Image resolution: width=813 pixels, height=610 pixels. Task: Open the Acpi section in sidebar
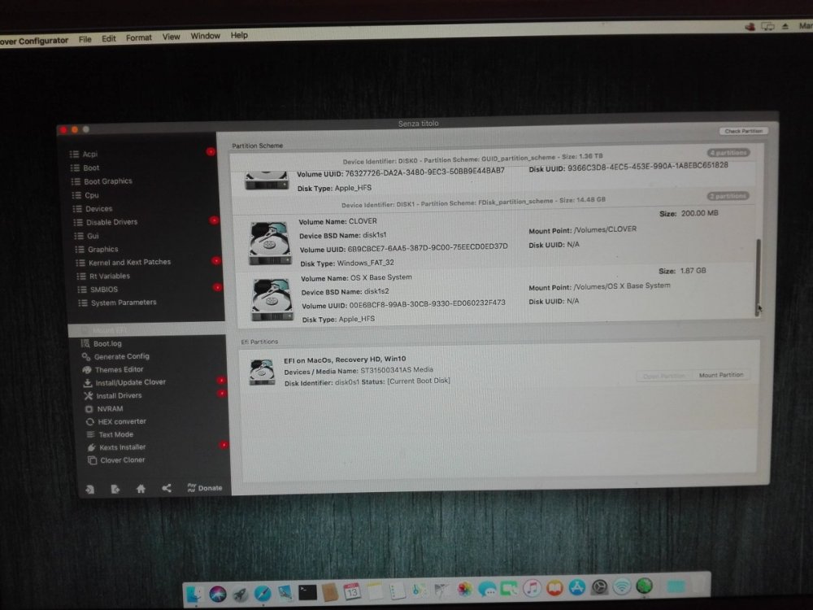click(89, 154)
